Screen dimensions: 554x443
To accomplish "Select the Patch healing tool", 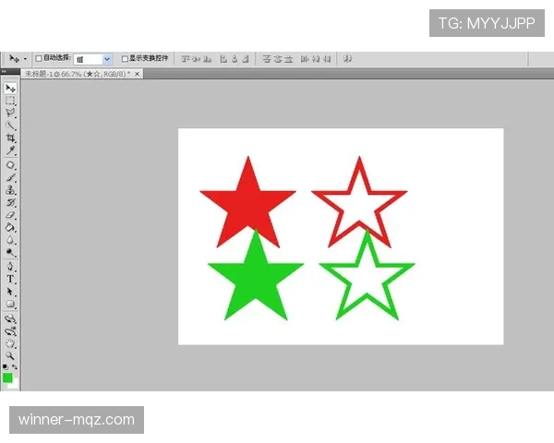I will [x=10, y=165].
